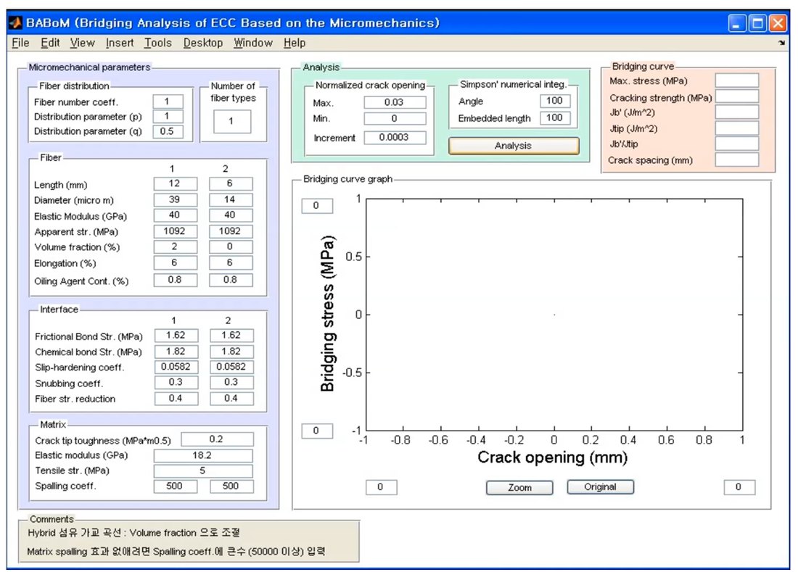Click comment line mentioning Hybrid
Screen dimensions: 798x572
[x=134, y=532]
